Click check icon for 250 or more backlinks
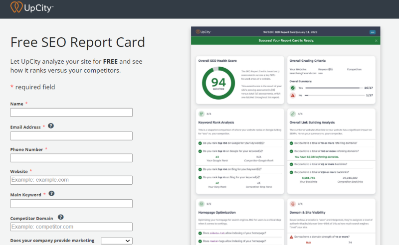Image resolution: width=399 pixels, height=245 pixels. [x=291, y=172]
